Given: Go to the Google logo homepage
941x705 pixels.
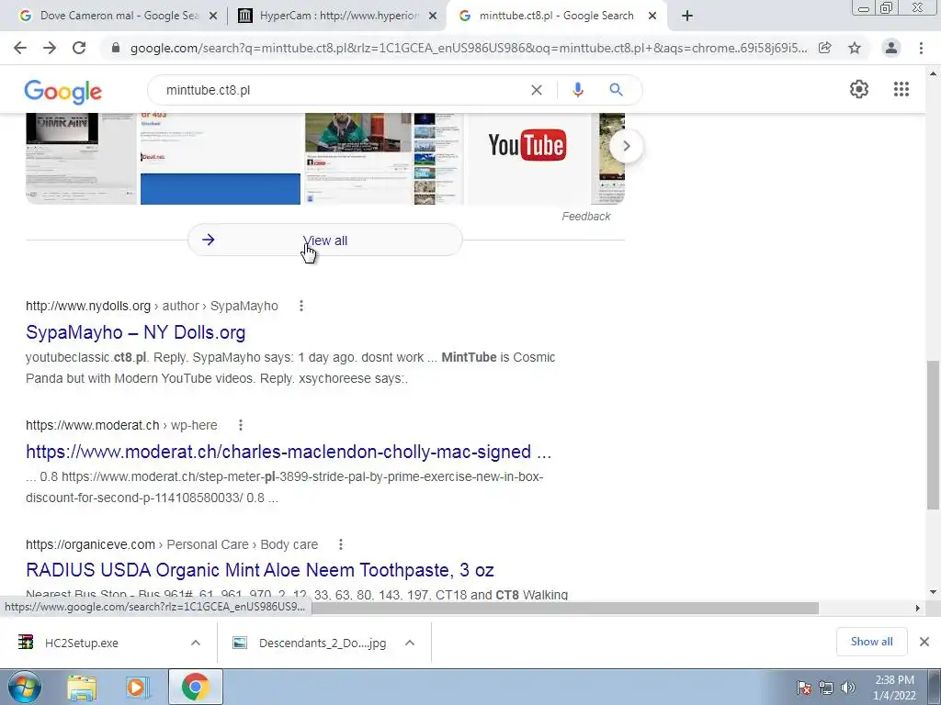Looking at the screenshot, I should pos(63,92).
